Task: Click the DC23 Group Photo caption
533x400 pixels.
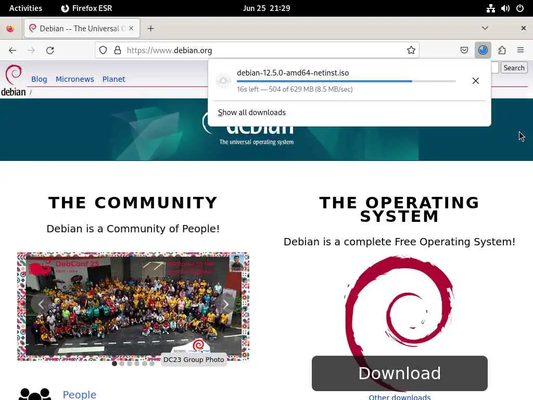Action: click(x=194, y=359)
